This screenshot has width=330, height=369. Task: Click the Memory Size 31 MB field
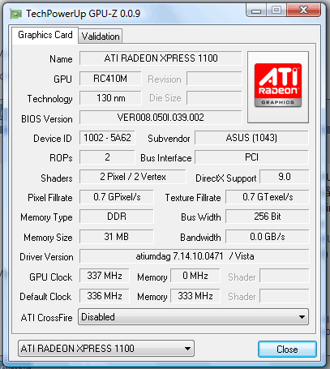point(117,237)
